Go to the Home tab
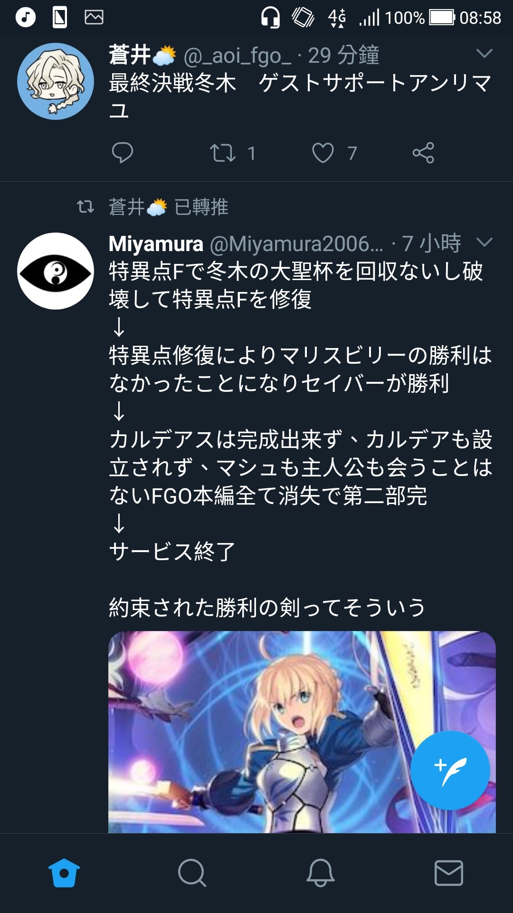The image size is (513, 913). click(64, 873)
